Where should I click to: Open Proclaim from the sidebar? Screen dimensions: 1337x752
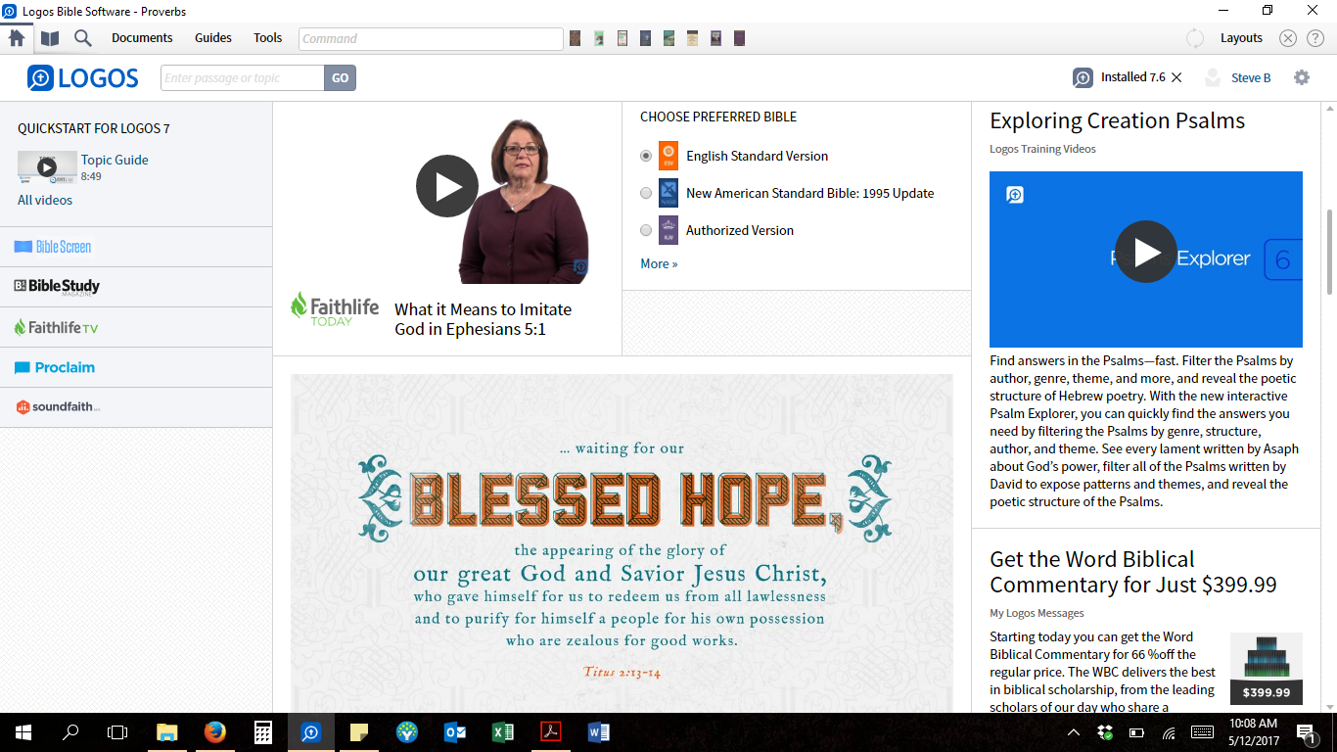(x=55, y=366)
